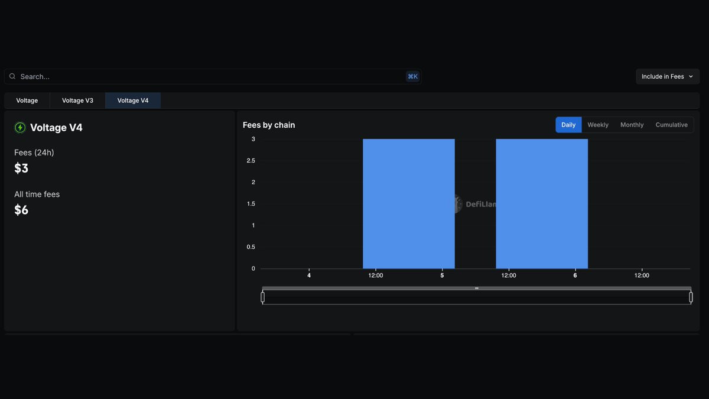Show Cumulative fees chart

coord(671,125)
